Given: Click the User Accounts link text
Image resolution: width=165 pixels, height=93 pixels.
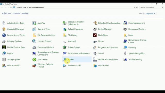Looking at the screenshot, I should pos(13,65).
